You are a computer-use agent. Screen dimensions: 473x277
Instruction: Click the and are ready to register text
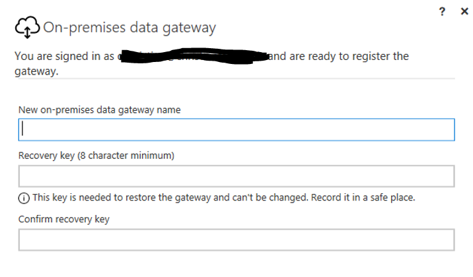[x=338, y=56]
